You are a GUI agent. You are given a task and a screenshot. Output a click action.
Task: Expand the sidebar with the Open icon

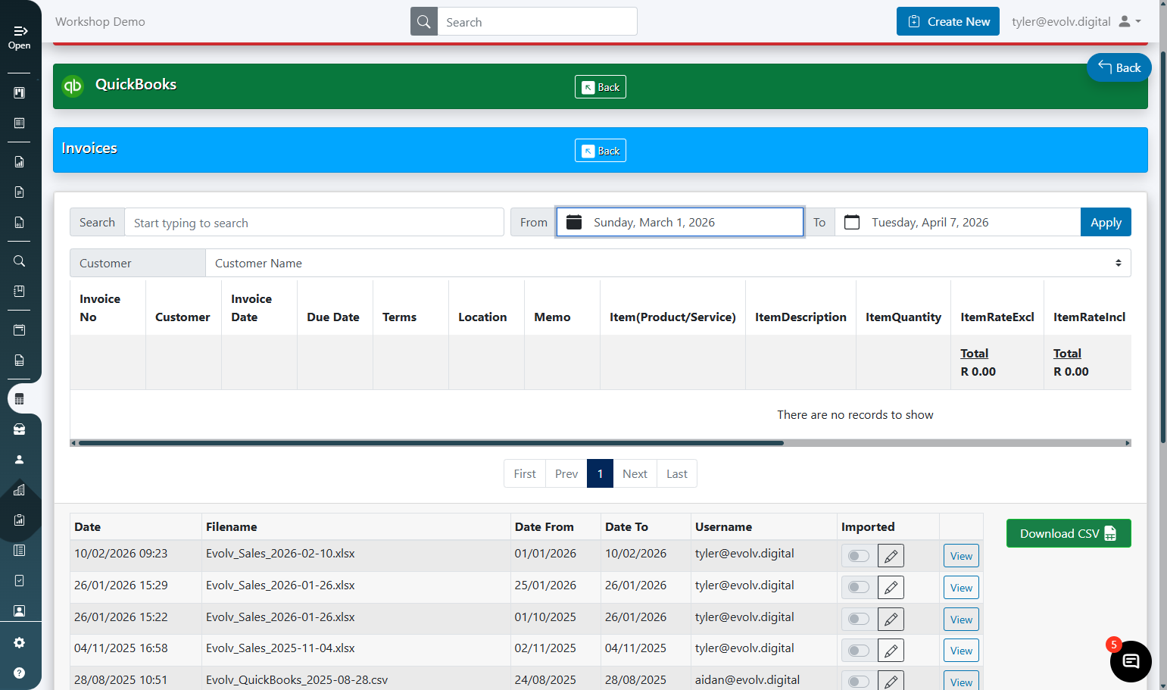20,36
